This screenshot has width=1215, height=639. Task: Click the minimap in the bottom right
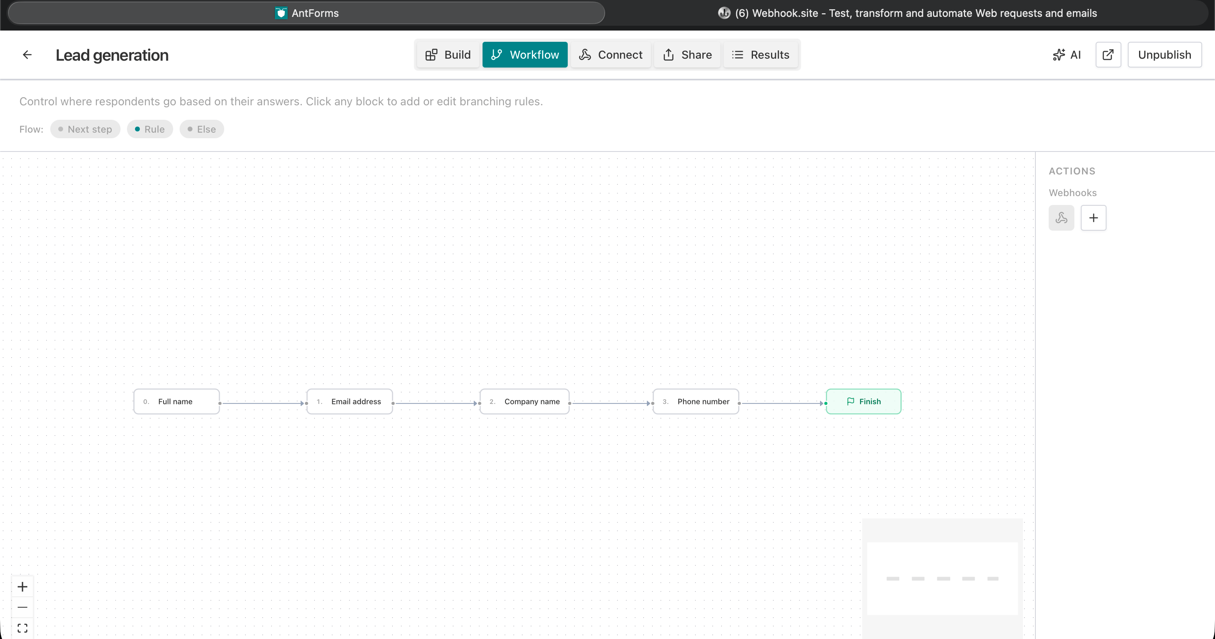[x=942, y=578]
